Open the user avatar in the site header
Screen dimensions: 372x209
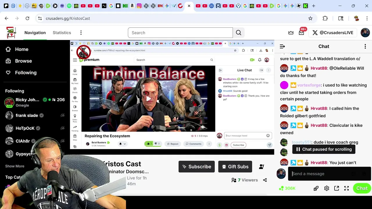pyautogui.click(x=365, y=33)
